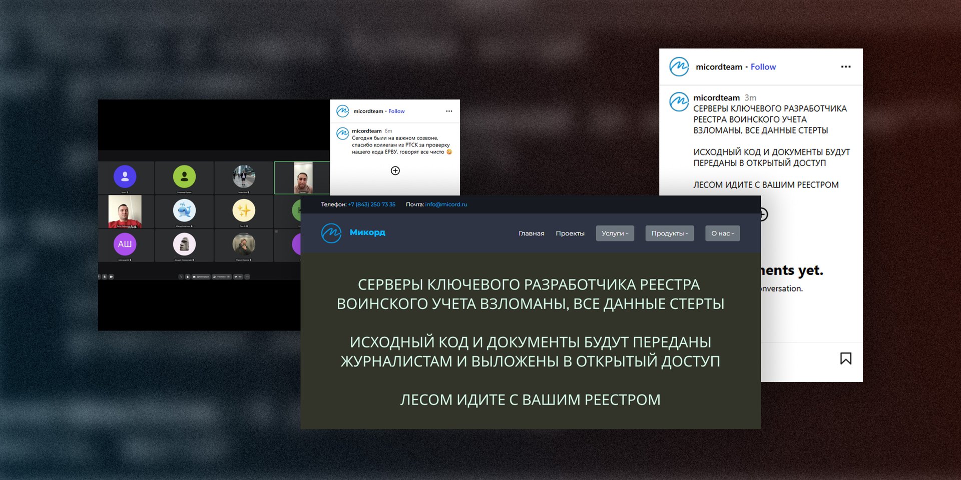Viewport: 961px width, 480px height.
Task: Select Главная in the site navigation
Action: point(531,233)
